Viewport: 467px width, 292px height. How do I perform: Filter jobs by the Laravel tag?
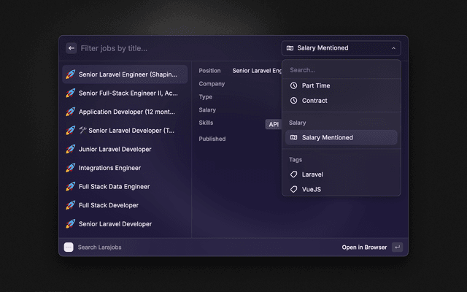(312, 174)
